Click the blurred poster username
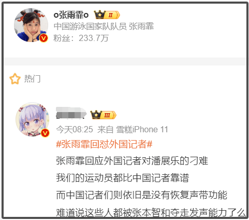Screen dimensions: 249x220 click(71, 113)
